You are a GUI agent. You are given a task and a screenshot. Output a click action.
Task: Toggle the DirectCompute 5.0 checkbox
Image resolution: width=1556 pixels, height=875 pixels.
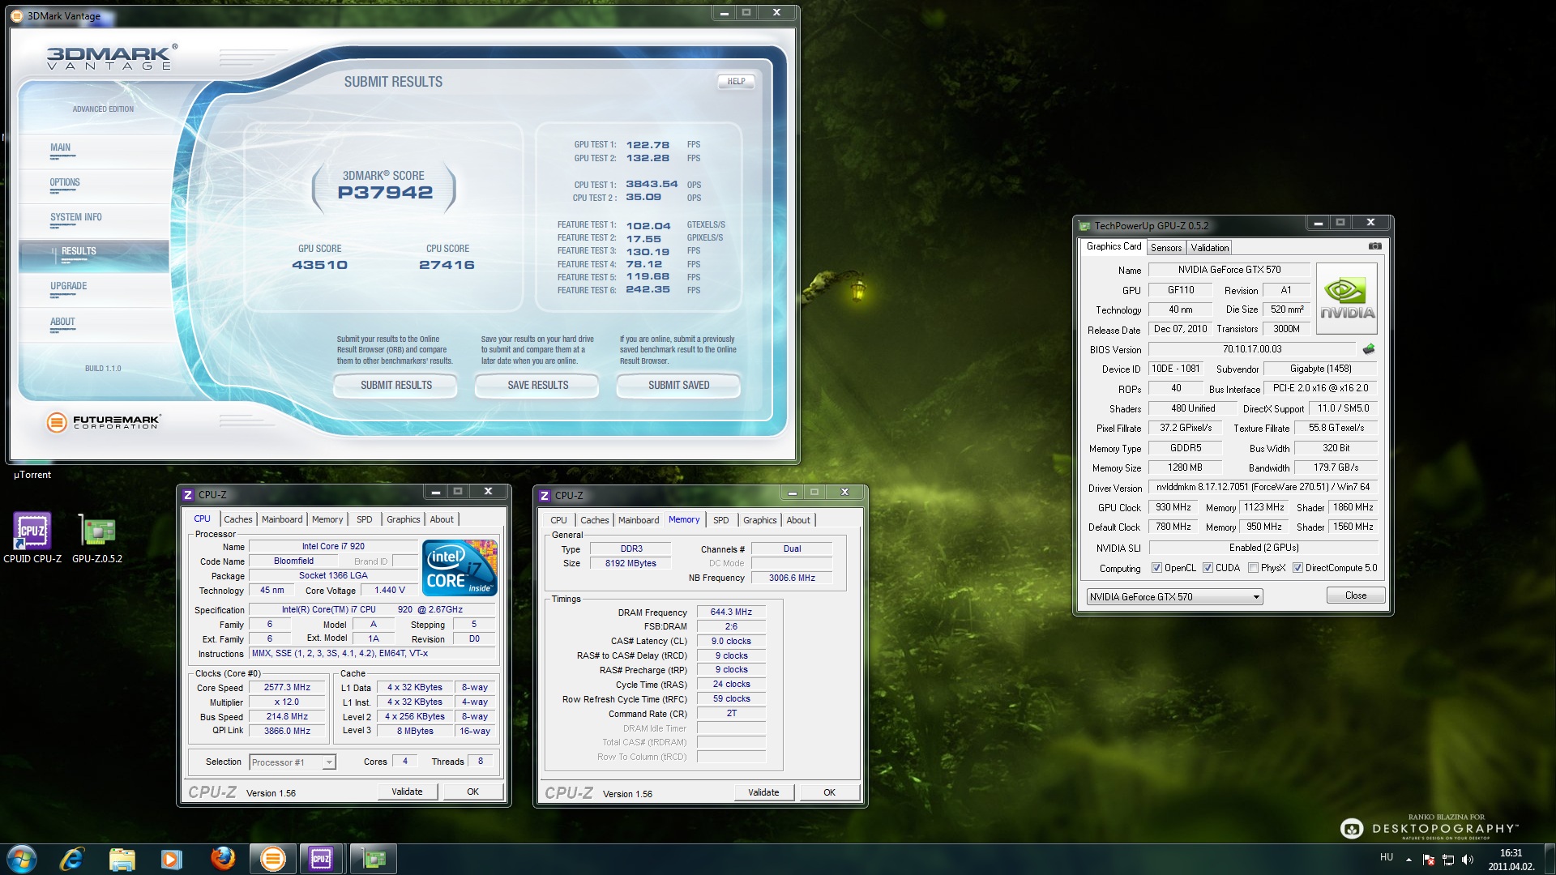click(x=1297, y=568)
